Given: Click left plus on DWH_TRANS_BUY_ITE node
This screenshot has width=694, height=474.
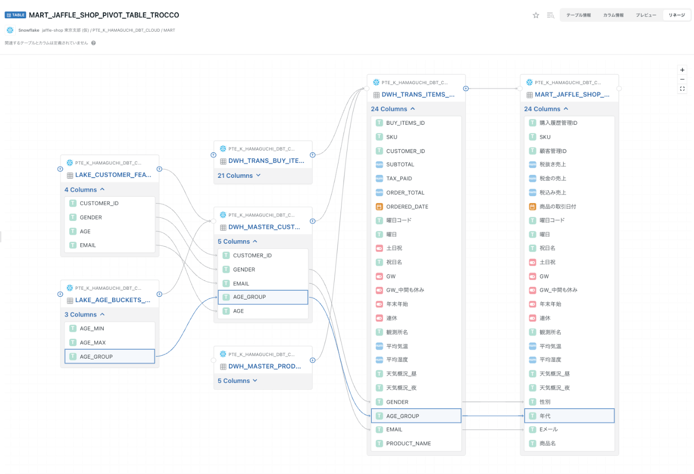Looking at the screenshot, I should click(x=213, y=155).
